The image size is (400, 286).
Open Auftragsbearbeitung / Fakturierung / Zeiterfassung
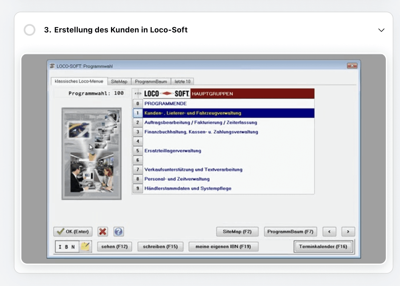[229, 122]
